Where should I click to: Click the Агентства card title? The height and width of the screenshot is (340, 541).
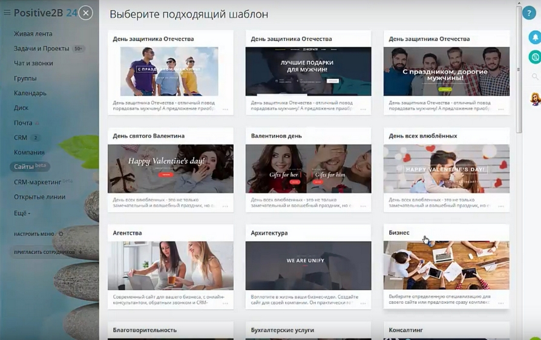[x=127, y=233]
